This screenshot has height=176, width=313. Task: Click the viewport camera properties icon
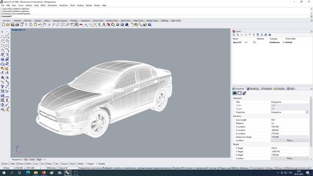pos(235,93)
